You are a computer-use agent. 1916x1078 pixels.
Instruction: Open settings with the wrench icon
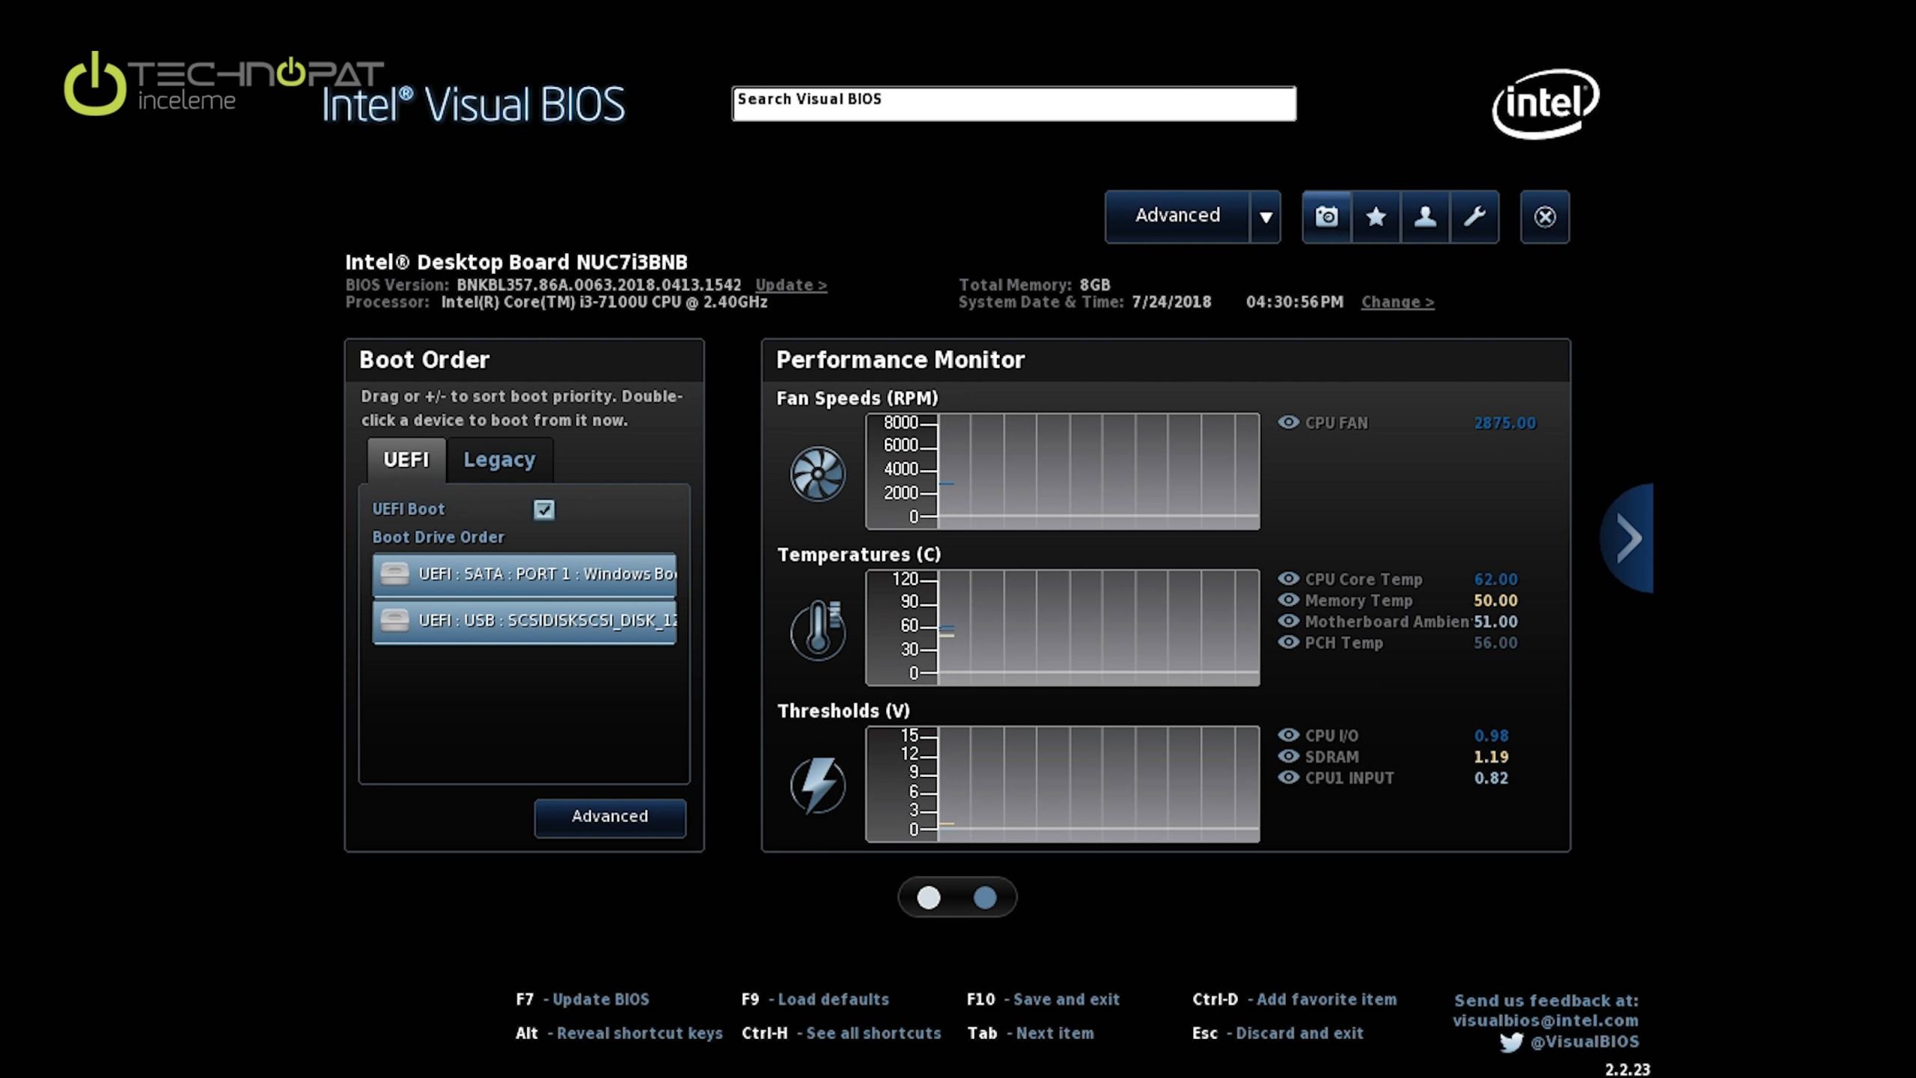(1474, 217)
